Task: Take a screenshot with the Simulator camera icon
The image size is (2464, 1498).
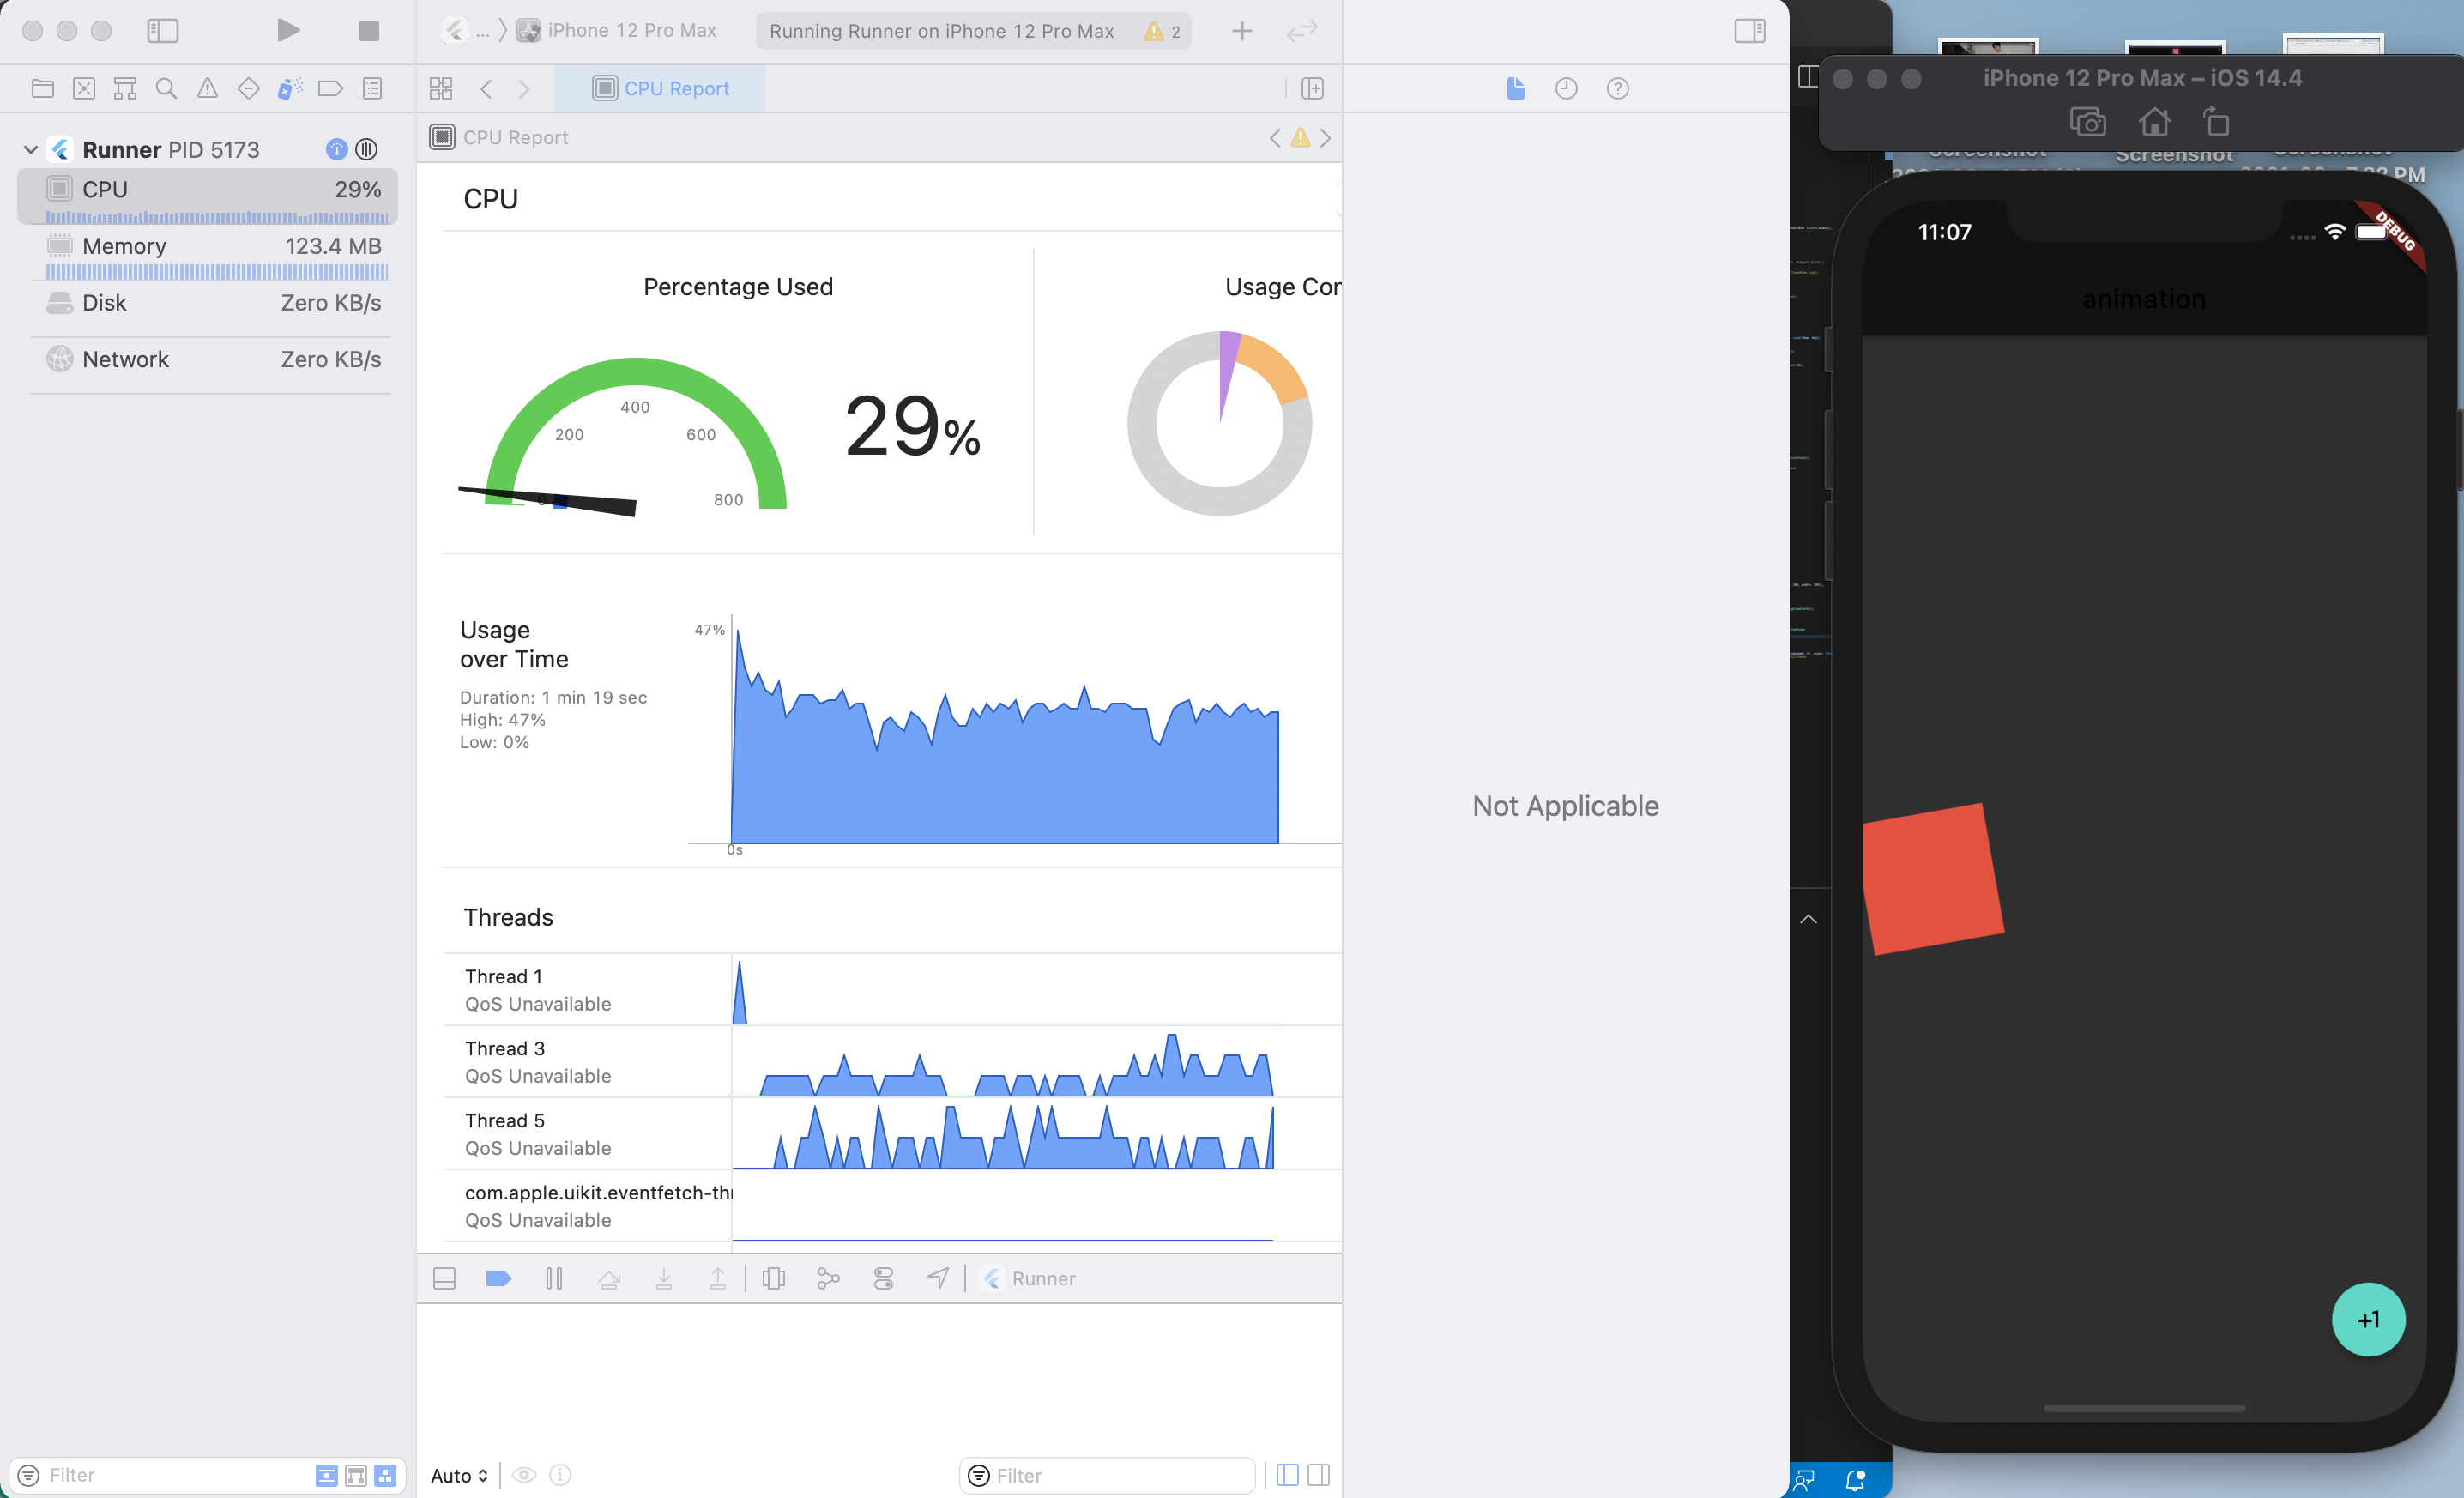Action: point(2087,121)
